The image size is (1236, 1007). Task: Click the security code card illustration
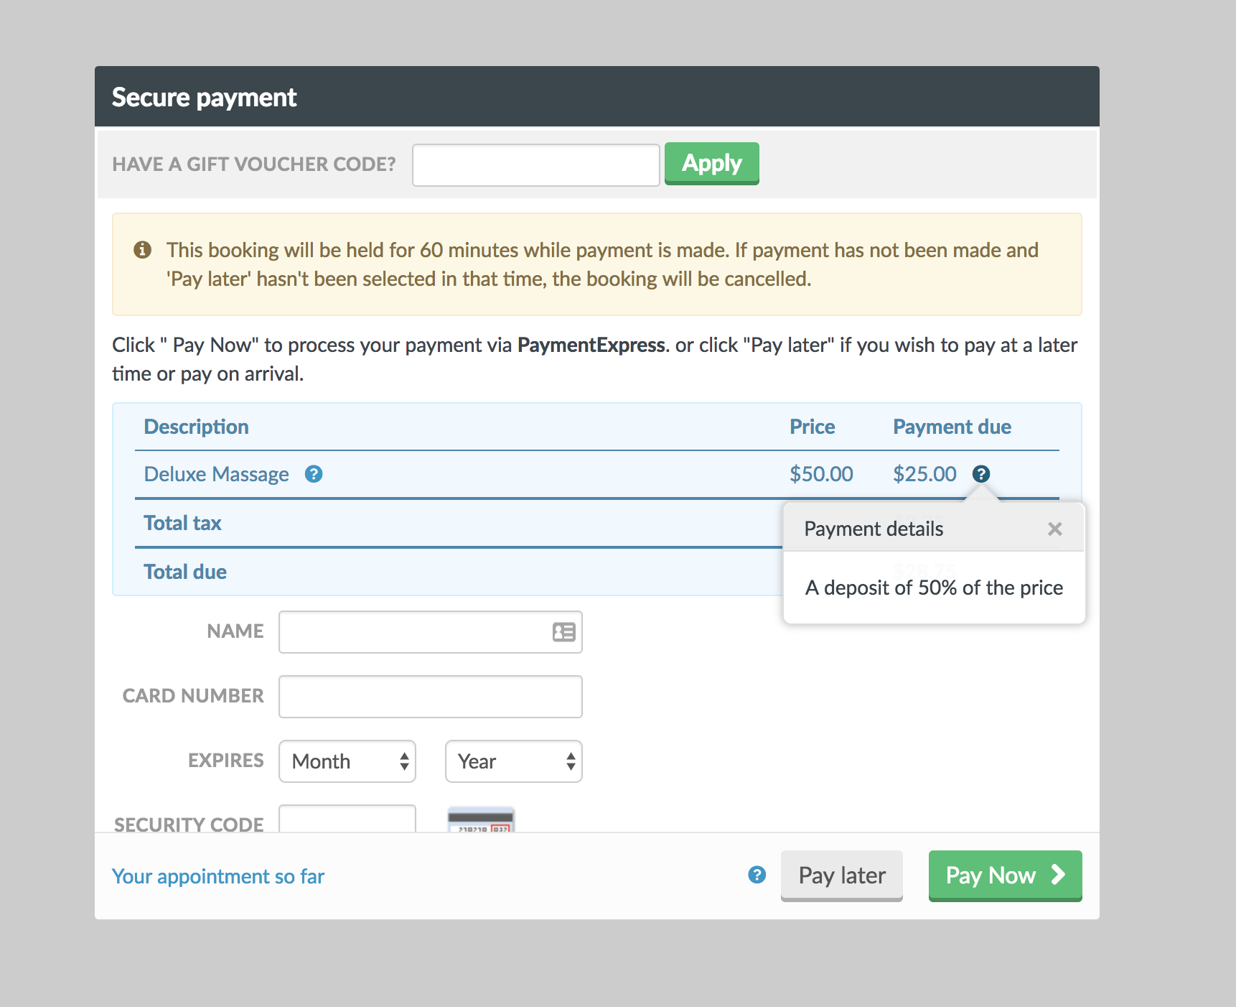(x=480, y=820)
